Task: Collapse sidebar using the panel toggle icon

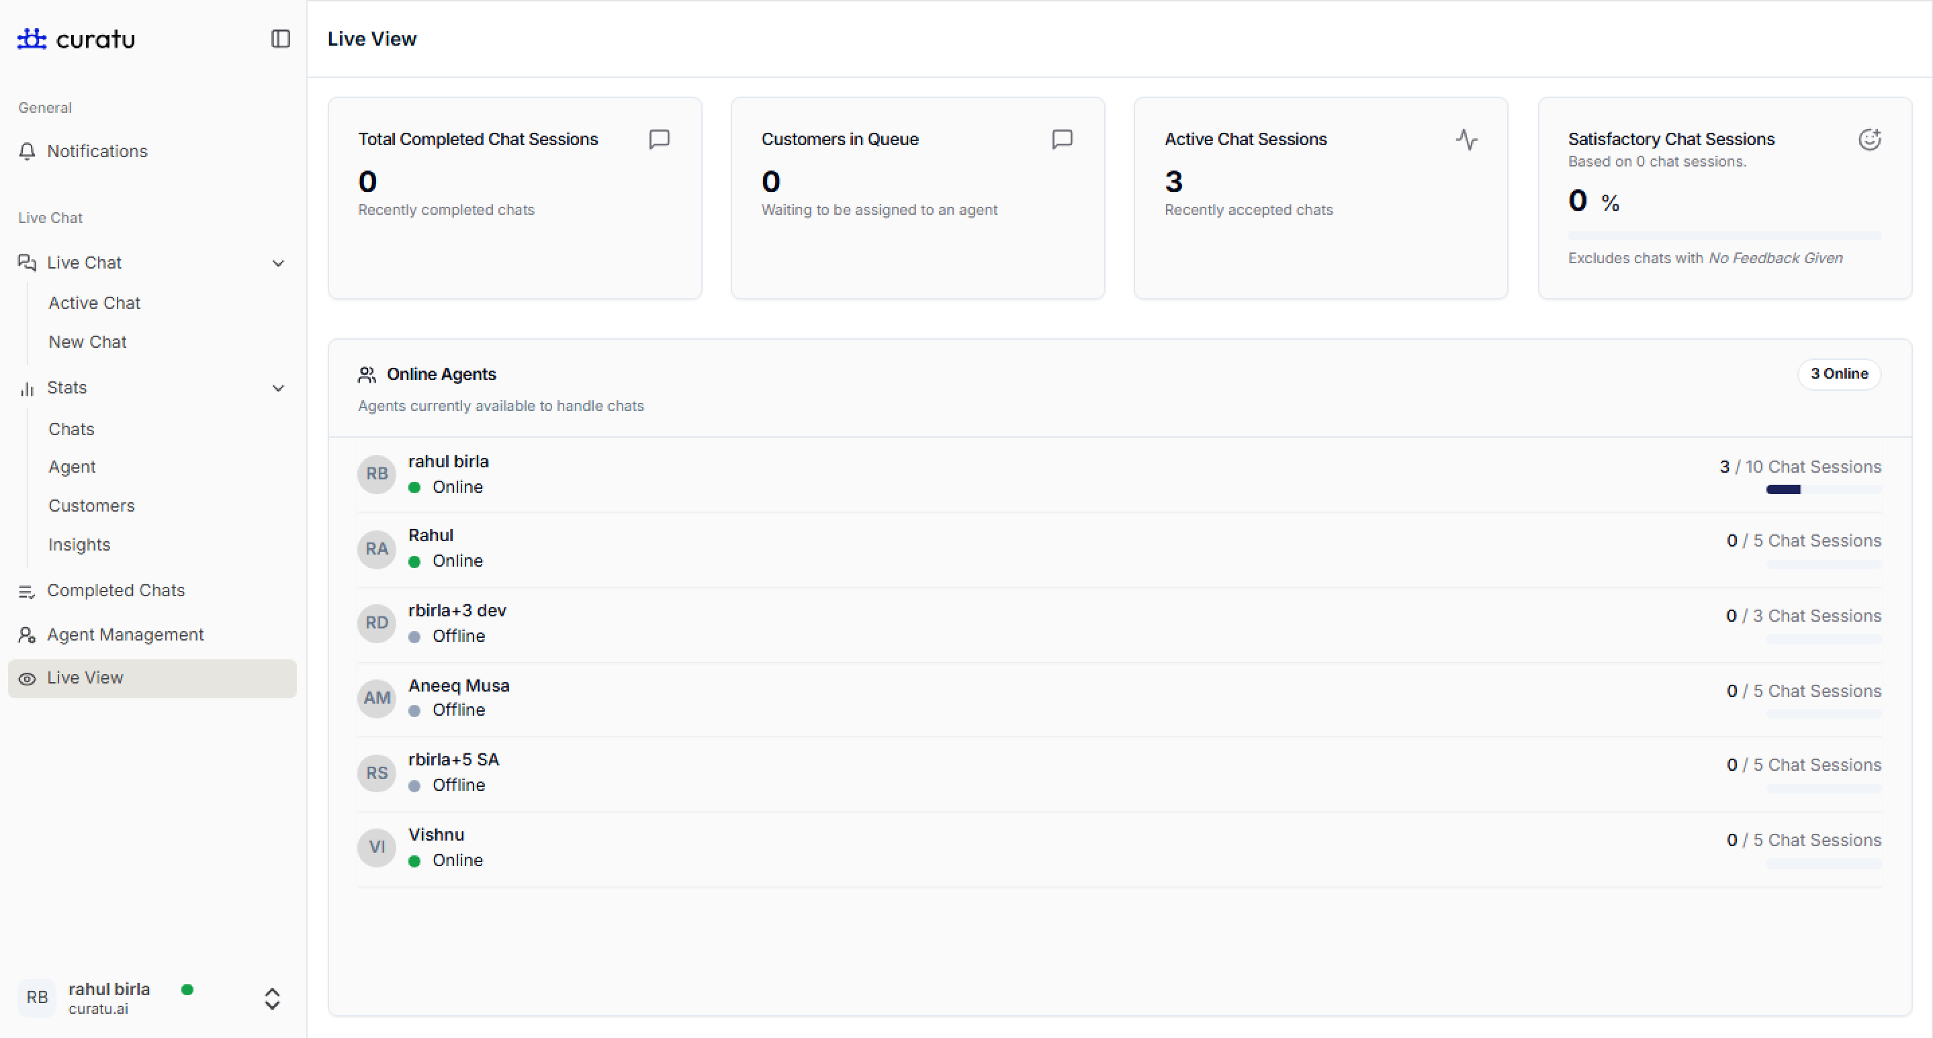Action: pyautogui.click(x=280, y=38)
